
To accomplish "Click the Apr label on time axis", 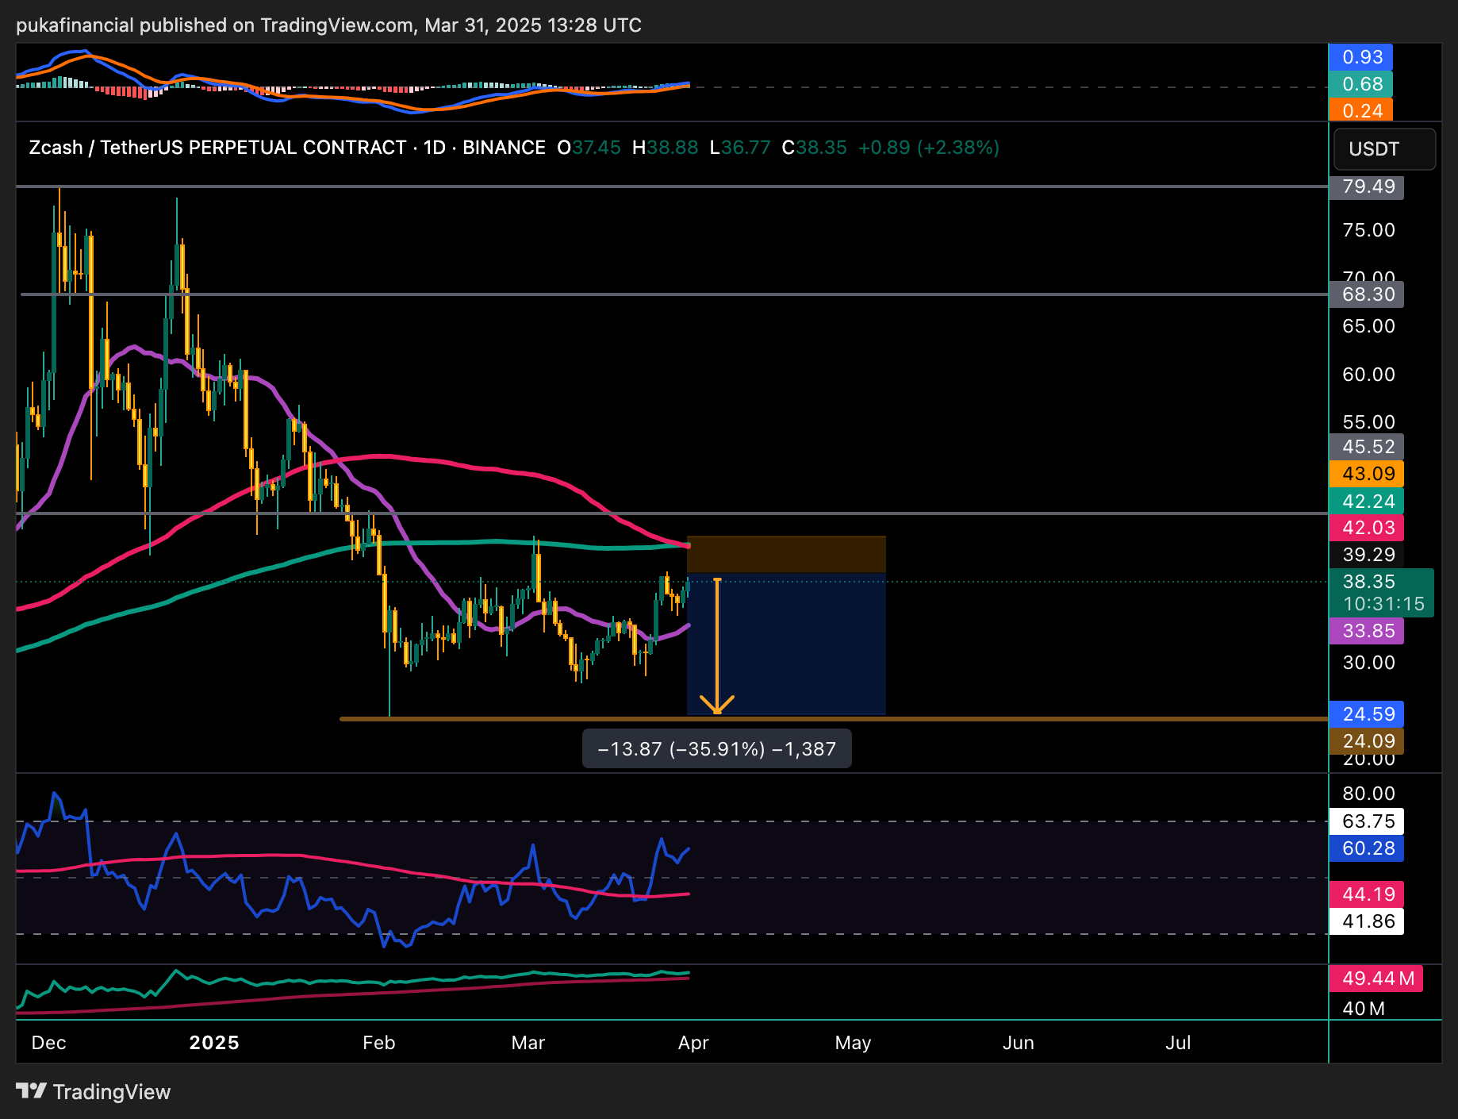I will pyautogui.click(x=693, y=1043).
